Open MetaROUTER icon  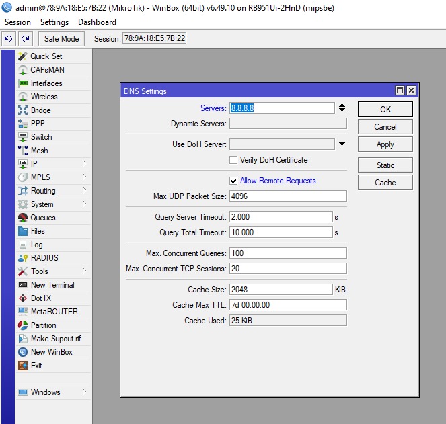(23, 312)
